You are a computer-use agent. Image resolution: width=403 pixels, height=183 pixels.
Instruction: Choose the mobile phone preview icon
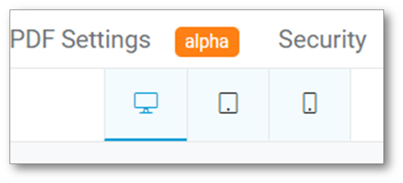pos(310,103)
